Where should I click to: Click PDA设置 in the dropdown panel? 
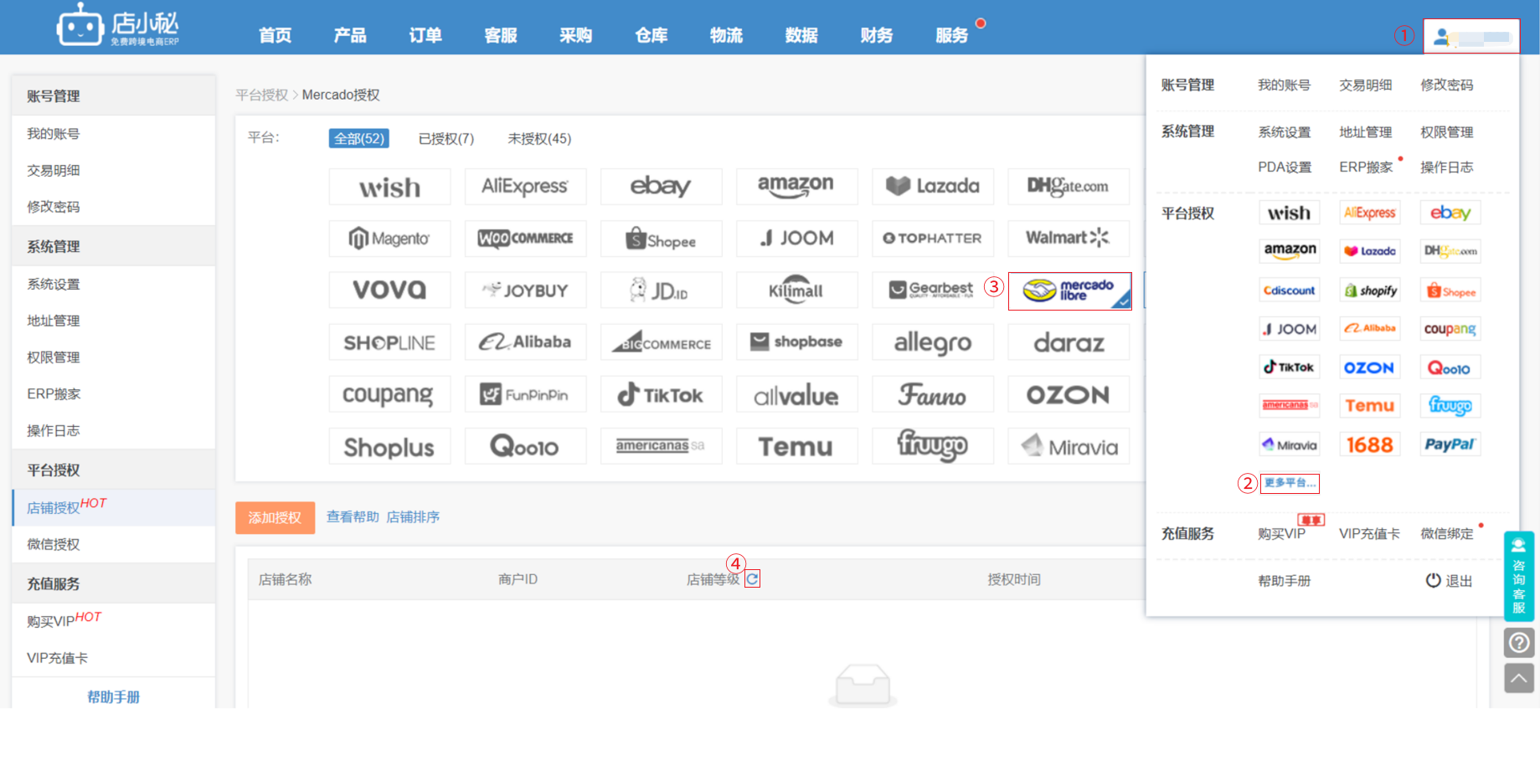tap(1285, 167)
